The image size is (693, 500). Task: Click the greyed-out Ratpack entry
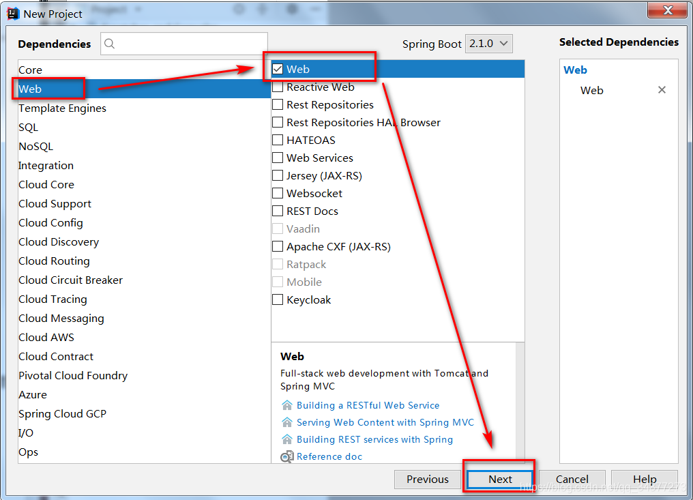tap(306, 264)
